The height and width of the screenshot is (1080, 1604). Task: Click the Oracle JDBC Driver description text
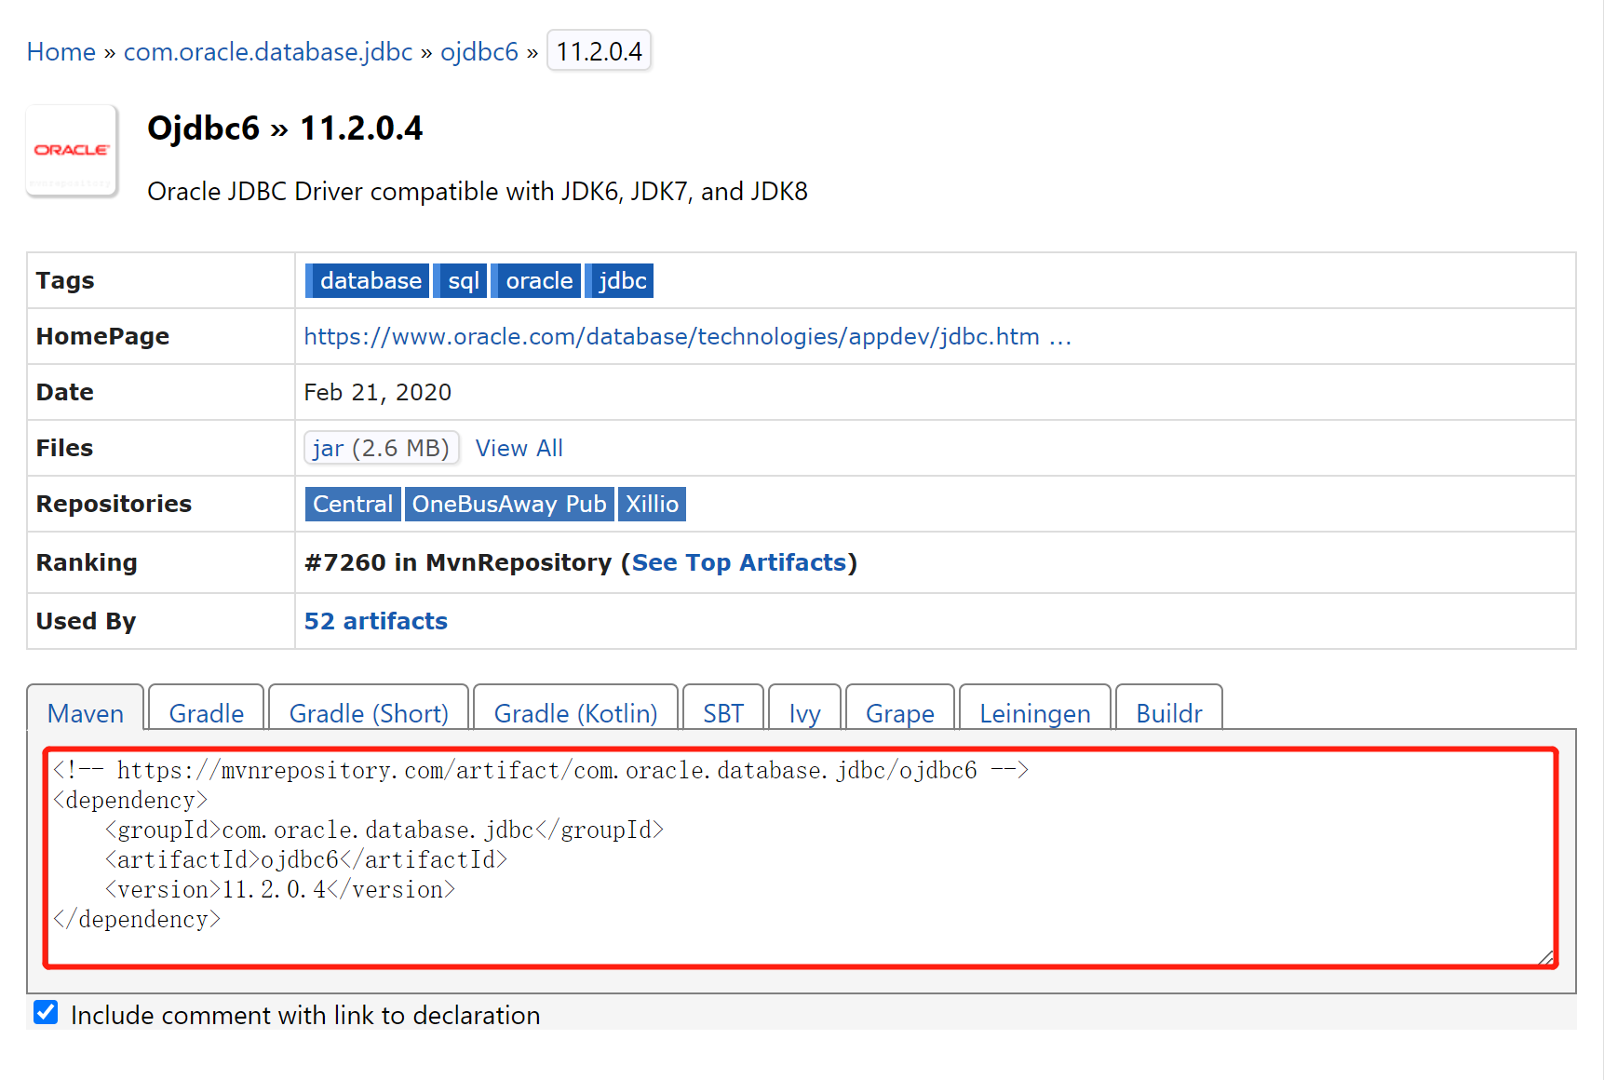478,191
